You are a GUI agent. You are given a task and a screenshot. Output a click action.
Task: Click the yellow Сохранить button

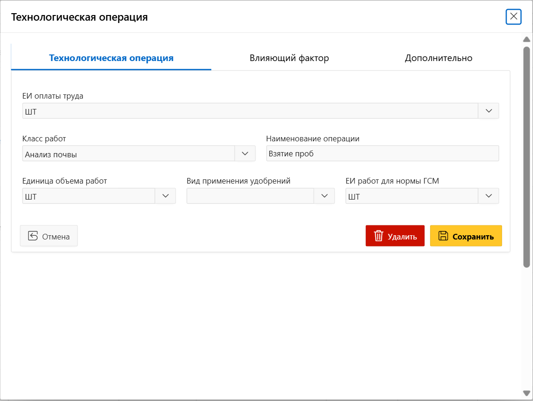coord(466,236)
